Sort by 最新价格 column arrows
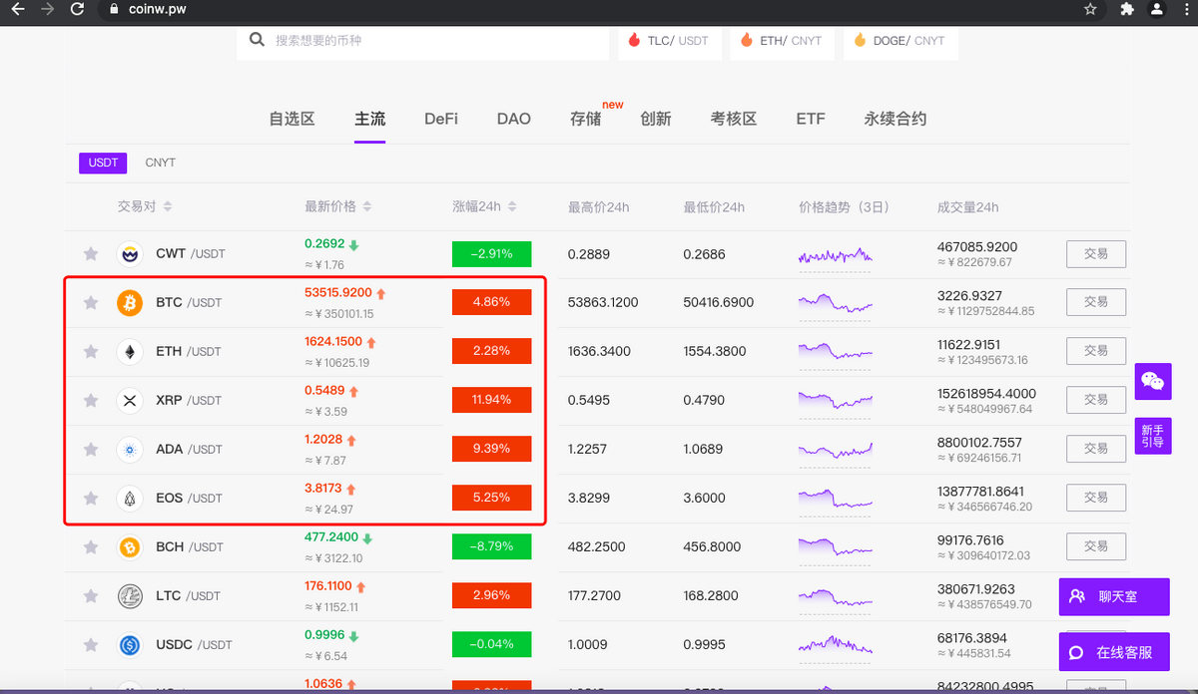 tap(367, 206)
